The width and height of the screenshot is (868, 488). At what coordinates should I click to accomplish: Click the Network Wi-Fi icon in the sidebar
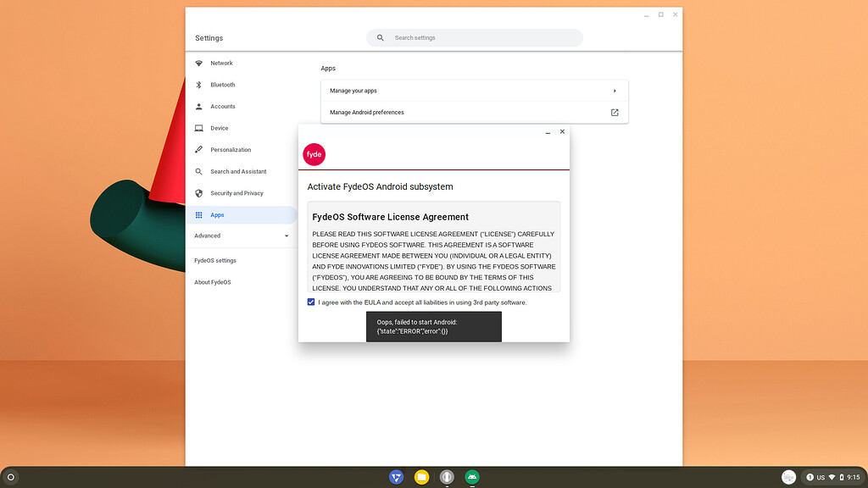[x=198, y=63]
